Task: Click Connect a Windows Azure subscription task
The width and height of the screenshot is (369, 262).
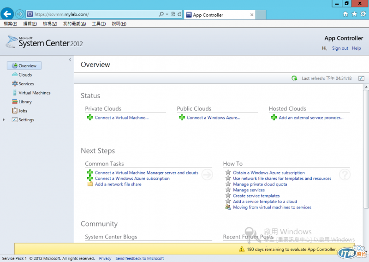Action: (132, 179)
